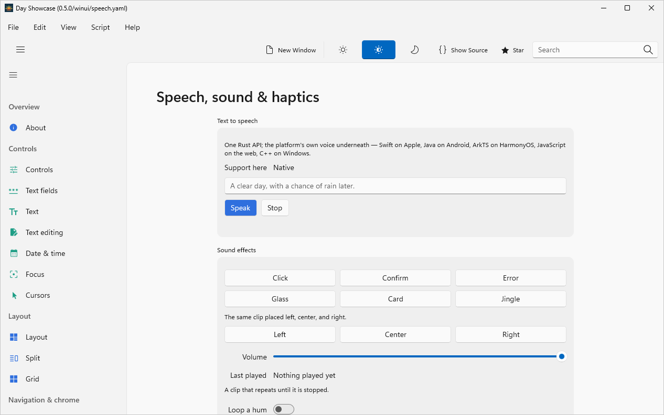Screen dimensions: 664x415
Task: Click the Day Showcase app icon in title bar
Action: pos(9,8)
